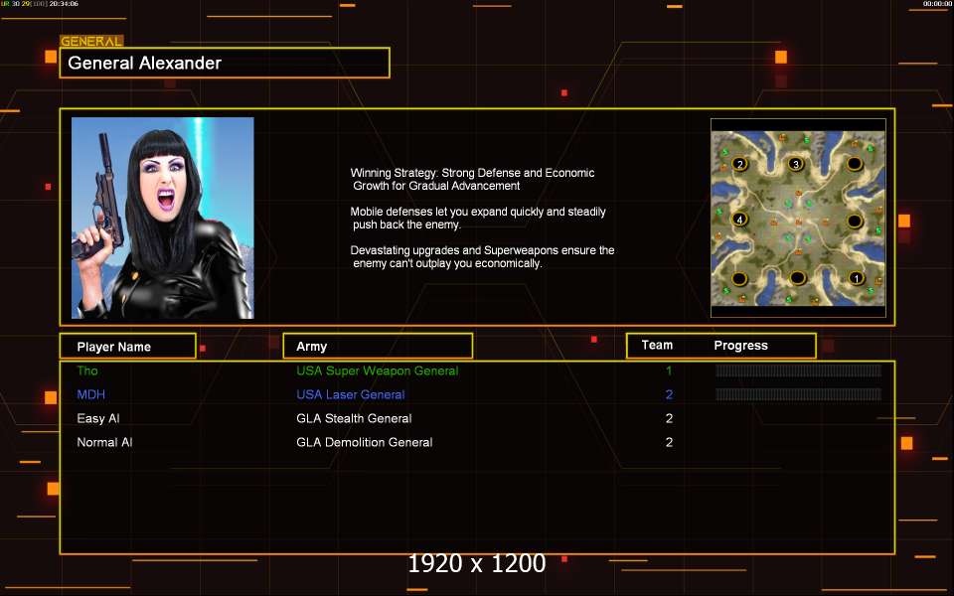This screenshot has width=954, height=596.
Task: Click start position 3 on the minimap
Action: tap(796, 164)
